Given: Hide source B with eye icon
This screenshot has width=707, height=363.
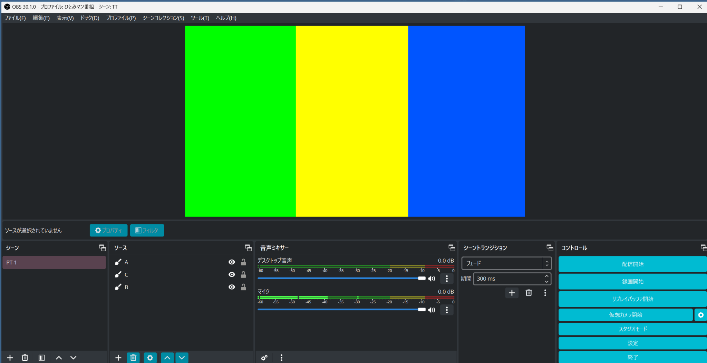Looking at the screenshot, I should tap(232, 287).
